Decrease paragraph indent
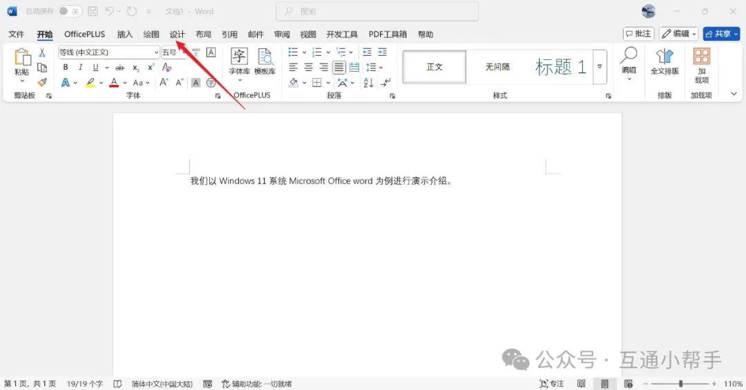 click(x=367, y=52)
